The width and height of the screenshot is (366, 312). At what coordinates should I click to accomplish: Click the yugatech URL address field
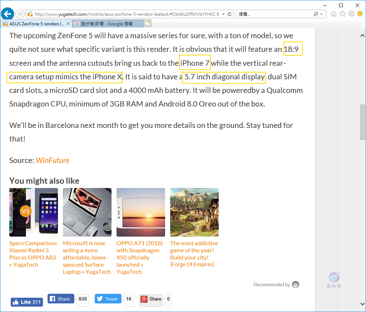[x=127, y=14]
